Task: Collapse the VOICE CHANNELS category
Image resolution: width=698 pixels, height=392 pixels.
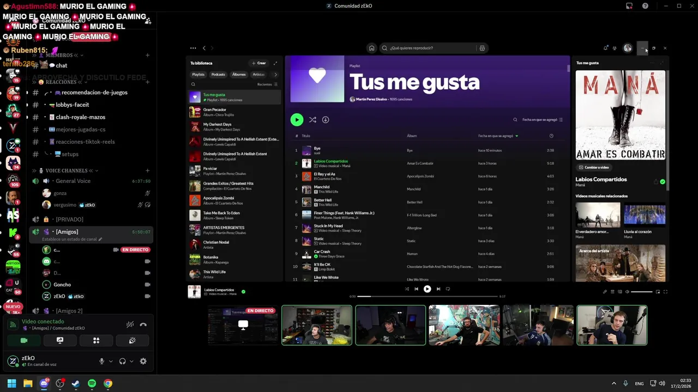Action: (66, 170)
